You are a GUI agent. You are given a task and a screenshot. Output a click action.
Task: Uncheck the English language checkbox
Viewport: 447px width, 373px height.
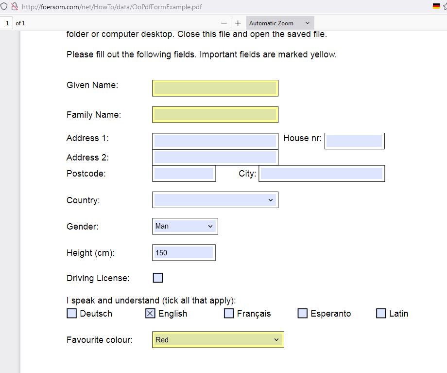coord(150,313)
